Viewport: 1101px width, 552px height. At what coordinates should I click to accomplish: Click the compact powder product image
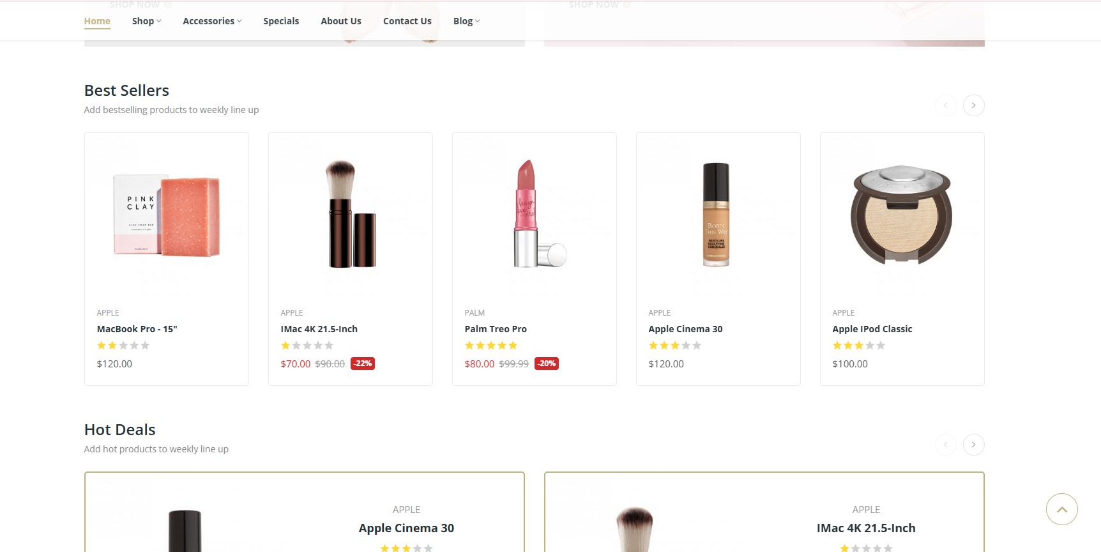coord(901,215)
